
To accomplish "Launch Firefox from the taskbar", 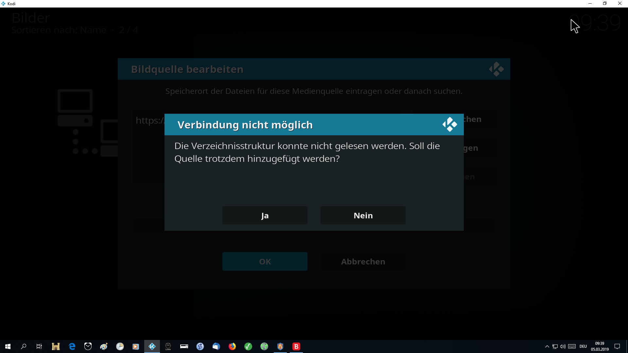I will pos(232,346).
